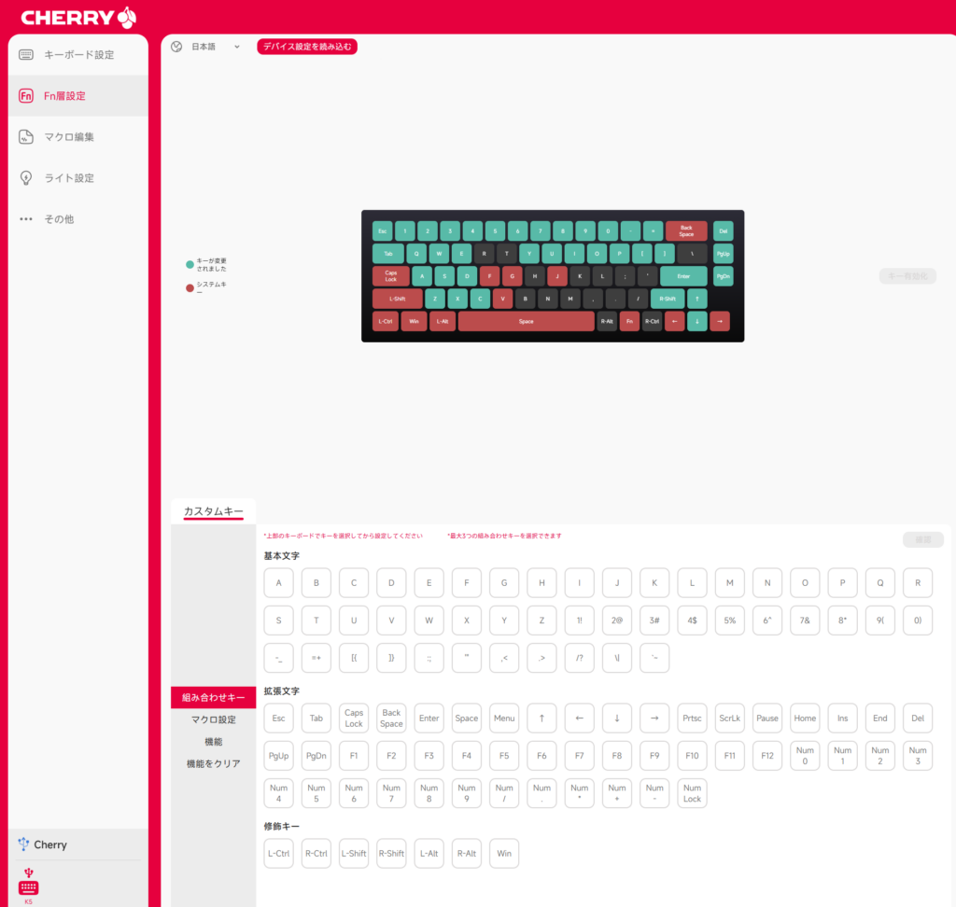Choose the 機能をクリア menu option
This screenshot has height=907, width=956.
(213, 763)
